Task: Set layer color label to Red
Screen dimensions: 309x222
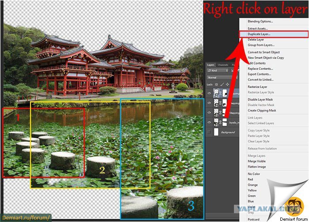Action: [250, 180]
